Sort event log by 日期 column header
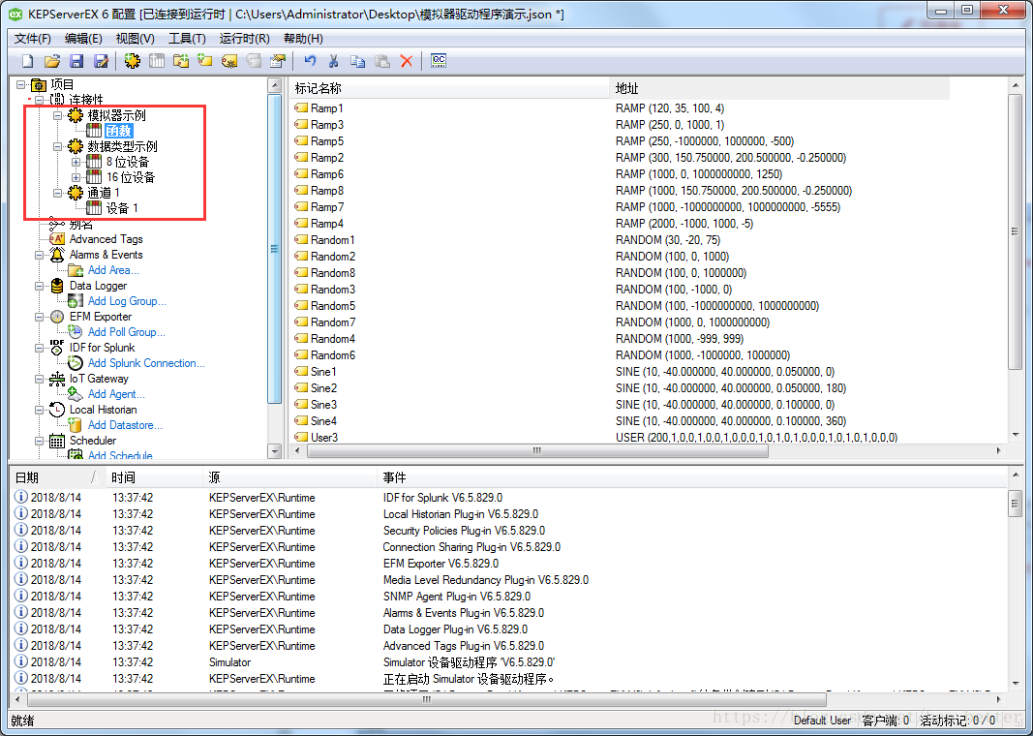Image resolution: width=1033 pixels, height=736 pixels. click(58, 477)
